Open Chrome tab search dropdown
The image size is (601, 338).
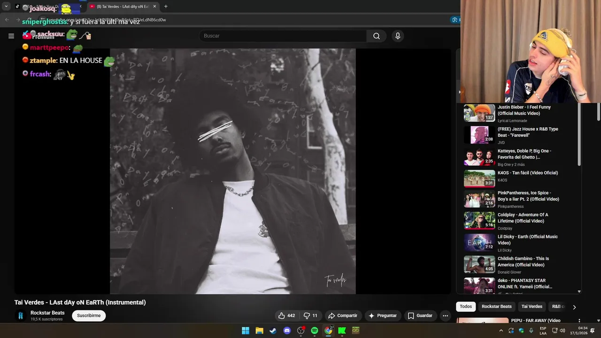pos(6,7)
